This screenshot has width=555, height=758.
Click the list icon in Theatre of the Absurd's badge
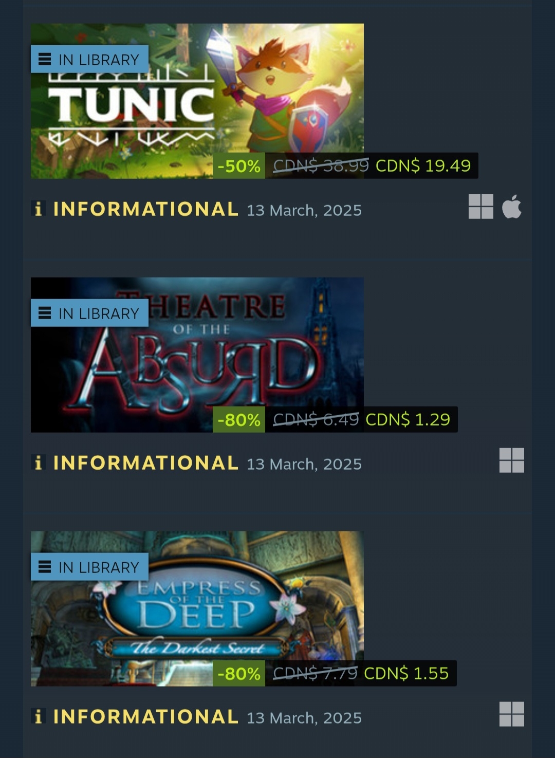[x=45, y=313]
